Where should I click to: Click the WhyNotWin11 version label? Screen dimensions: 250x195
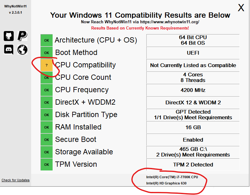(x=16, y=12)
